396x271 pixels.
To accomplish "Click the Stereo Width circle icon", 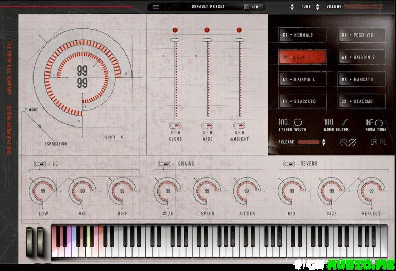I will click(298, 122).
